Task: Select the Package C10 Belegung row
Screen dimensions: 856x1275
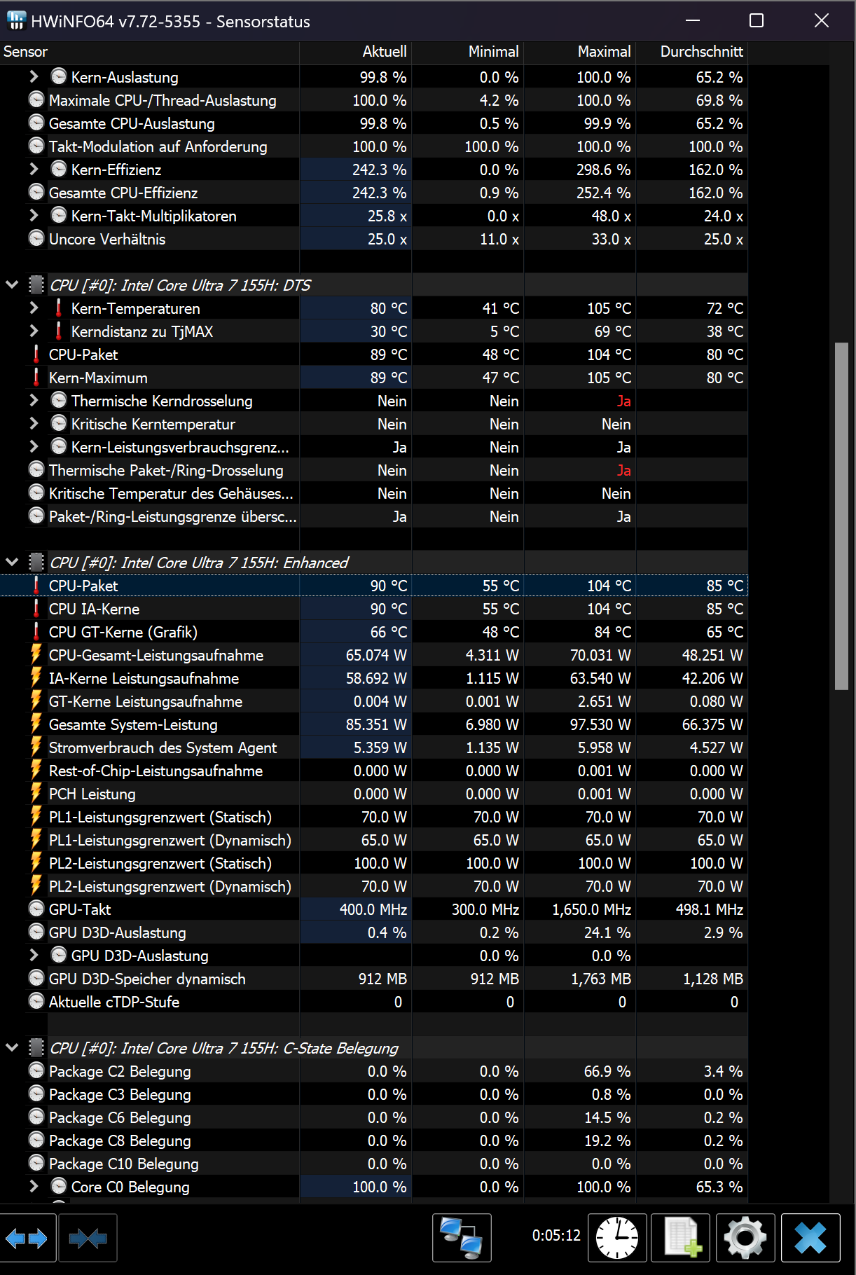Action: coord(374,1164)
